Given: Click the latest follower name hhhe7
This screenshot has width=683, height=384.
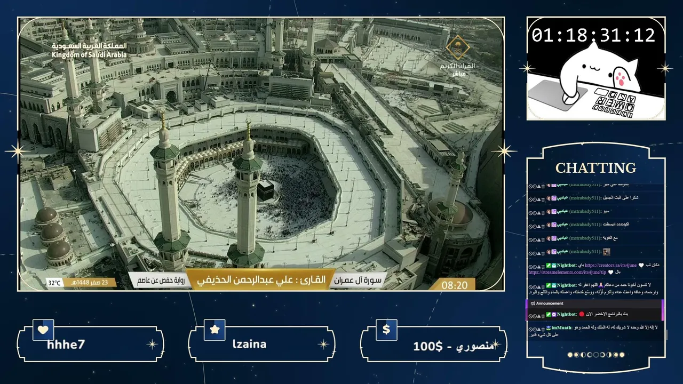Looking at the screenshot, I should pyautogui.click(x=66, y=345).
